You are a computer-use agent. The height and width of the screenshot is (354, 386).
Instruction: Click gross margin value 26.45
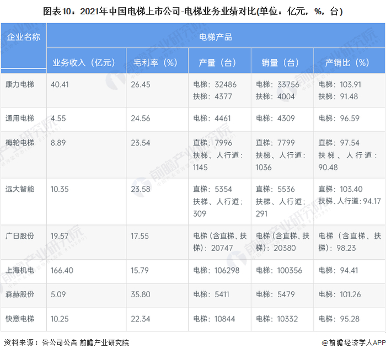pyautogui.click(x=140, y=84)
